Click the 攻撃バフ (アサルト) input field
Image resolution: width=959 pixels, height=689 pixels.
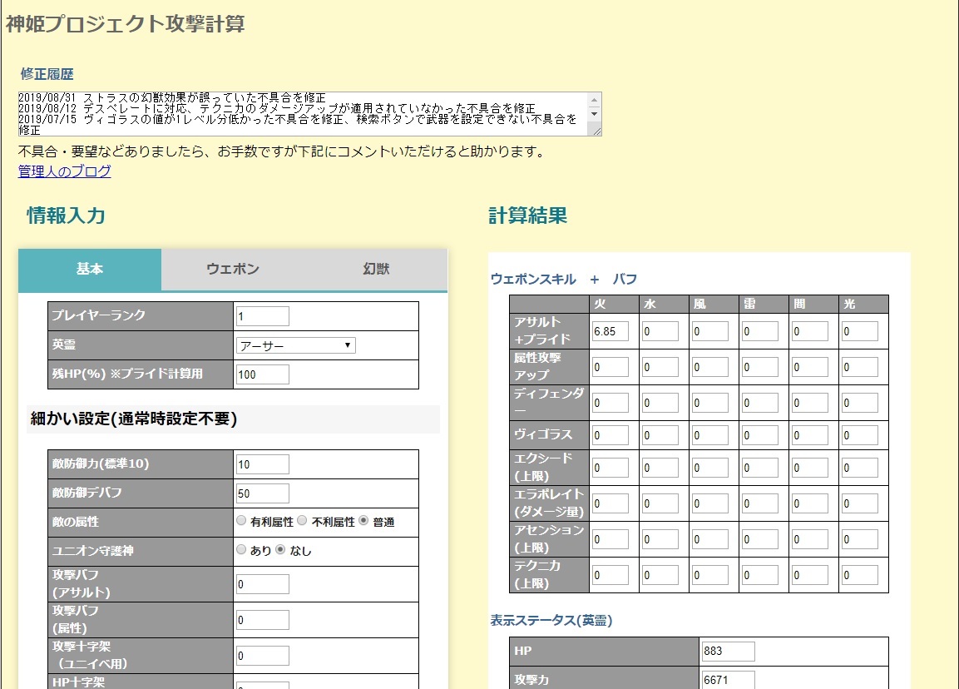(262, 584)
